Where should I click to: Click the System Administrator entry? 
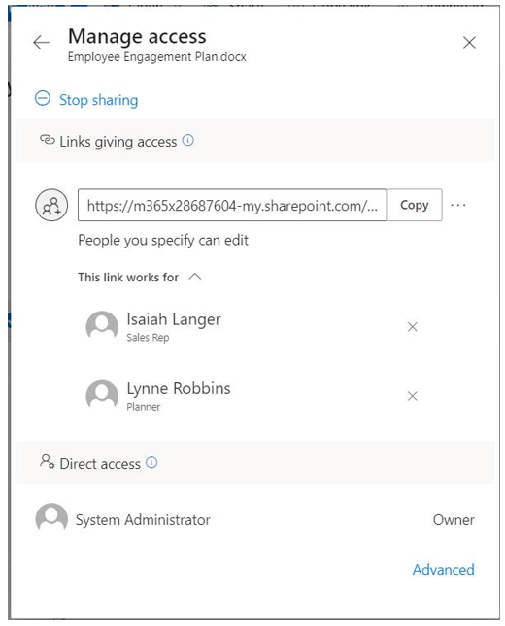click(x=254, y=519)
